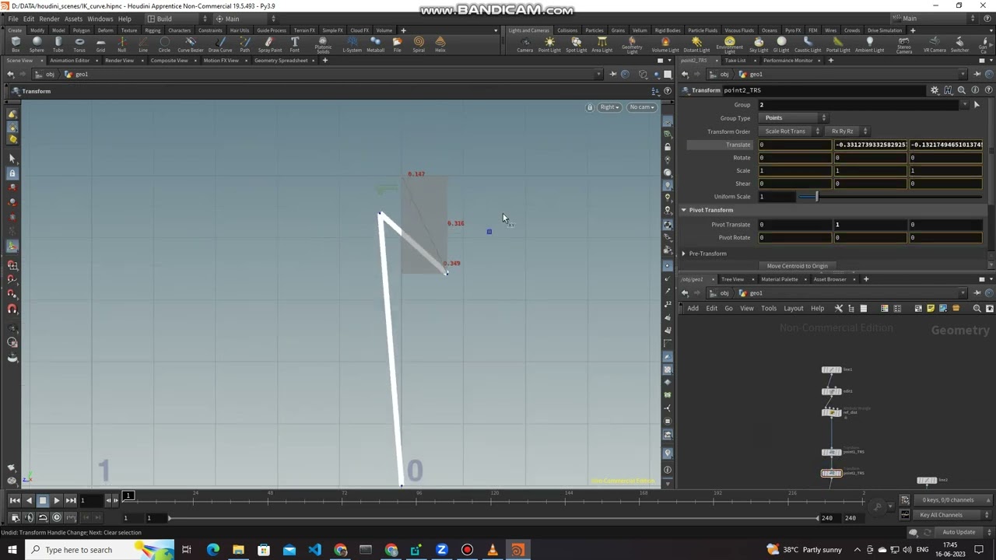This screenshot has height=560, width=996.
Task: Open the network editor Layout menu
Action: (793, 309)
